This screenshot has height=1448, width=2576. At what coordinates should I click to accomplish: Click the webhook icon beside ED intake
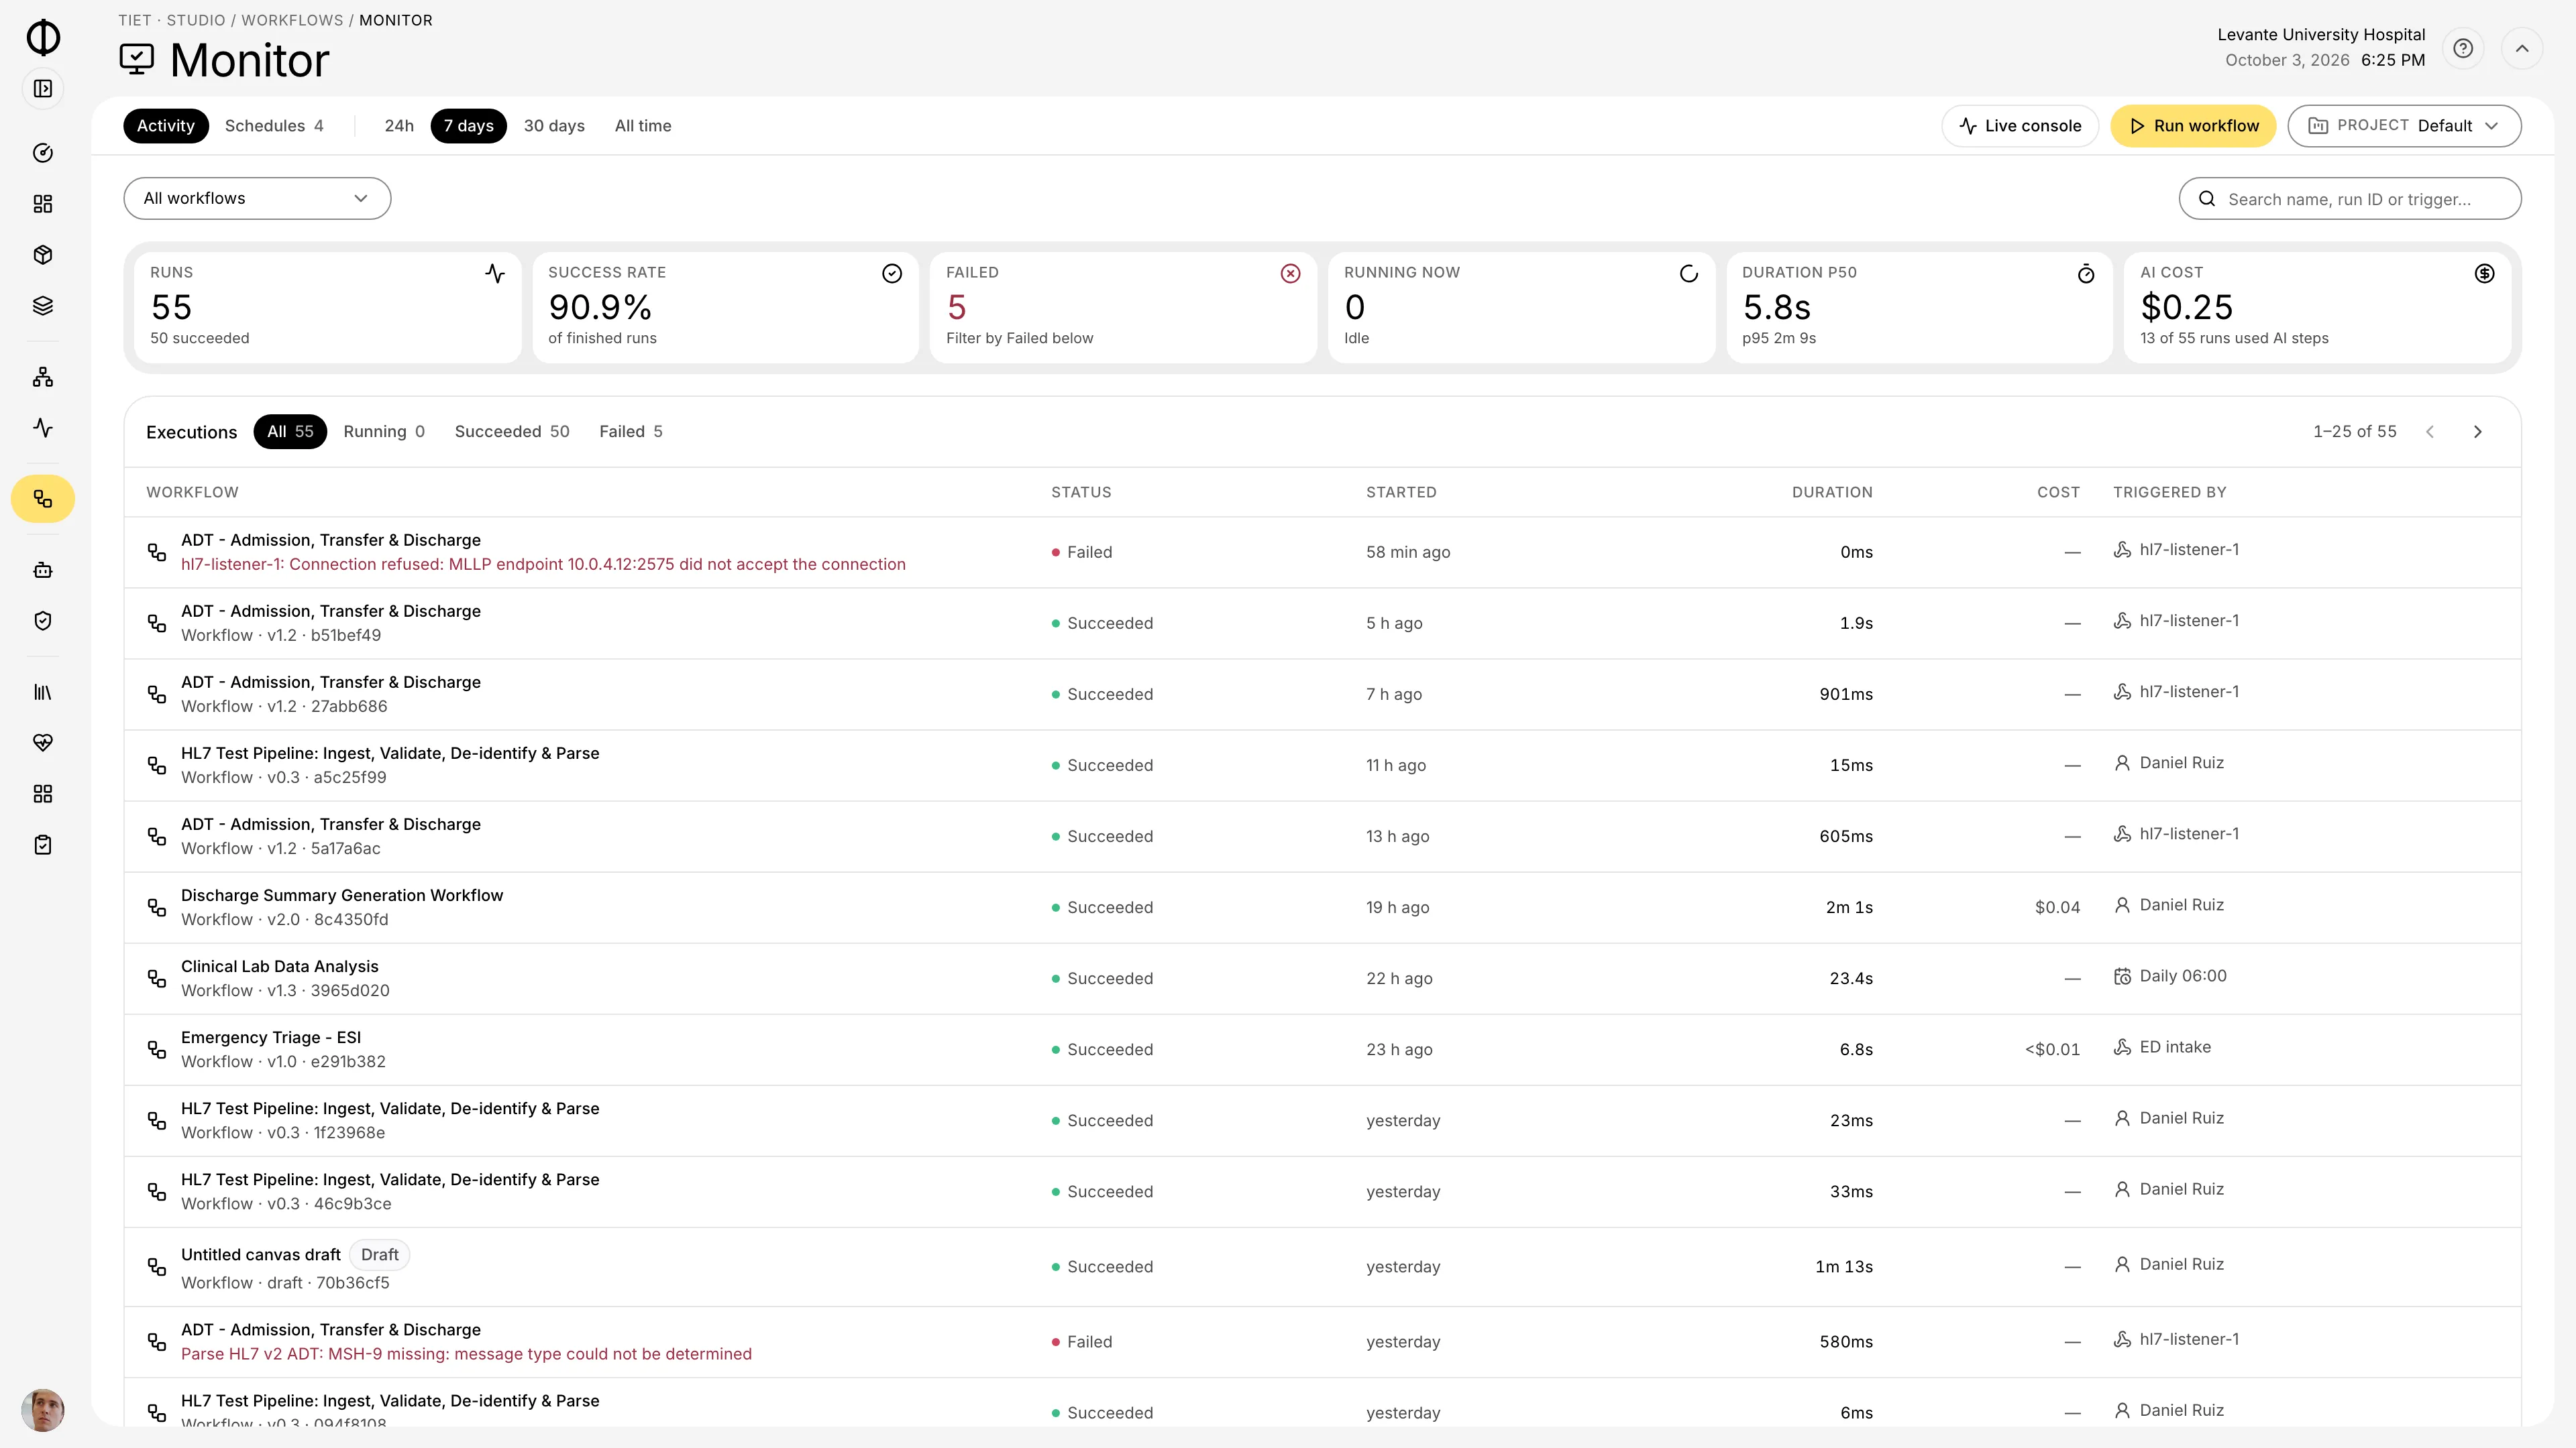tap(2122, 1047)
